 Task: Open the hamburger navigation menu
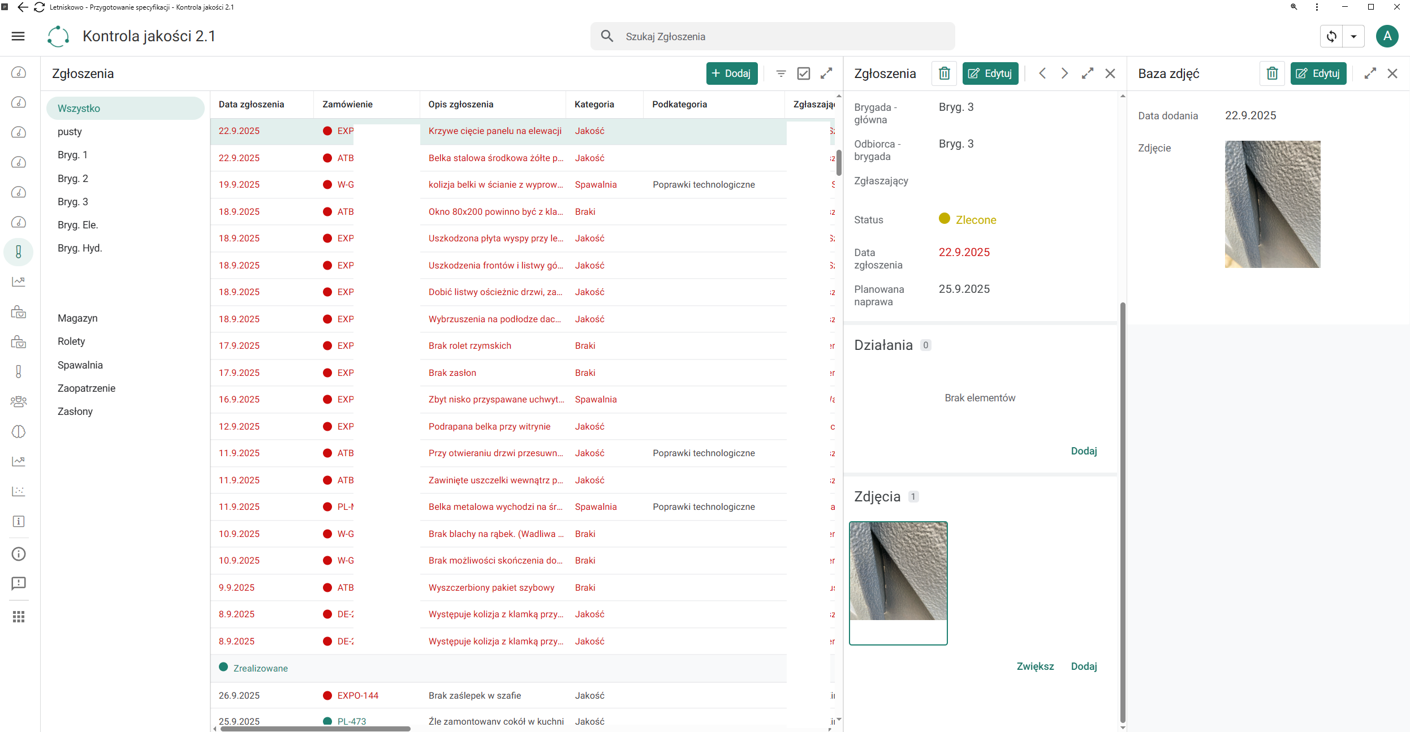(x=18, y=36)
